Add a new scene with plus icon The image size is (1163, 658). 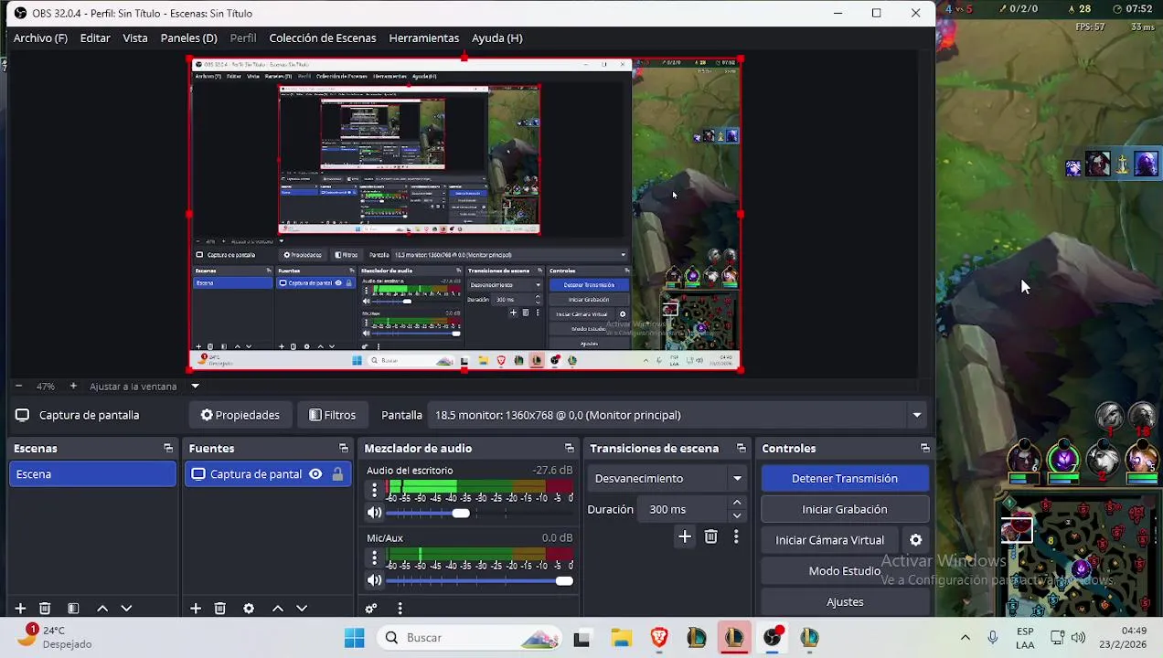click(20, 609)
